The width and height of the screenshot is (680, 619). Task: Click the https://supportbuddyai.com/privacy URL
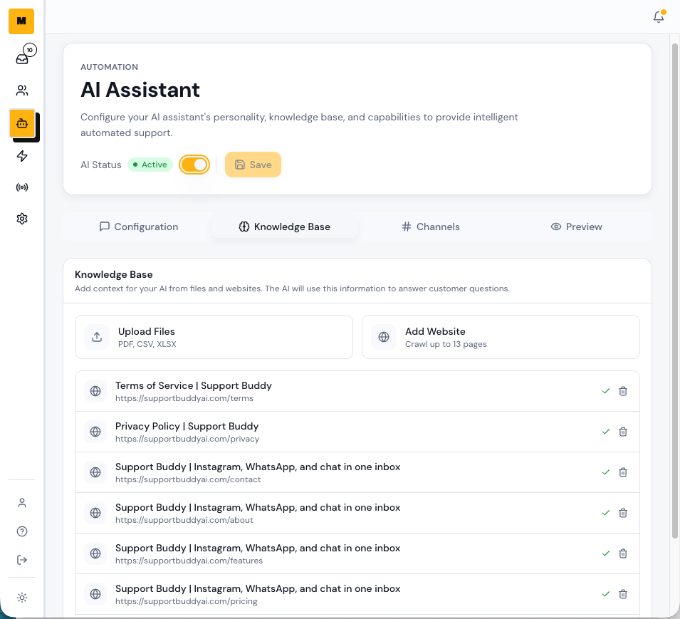[187, 439]
